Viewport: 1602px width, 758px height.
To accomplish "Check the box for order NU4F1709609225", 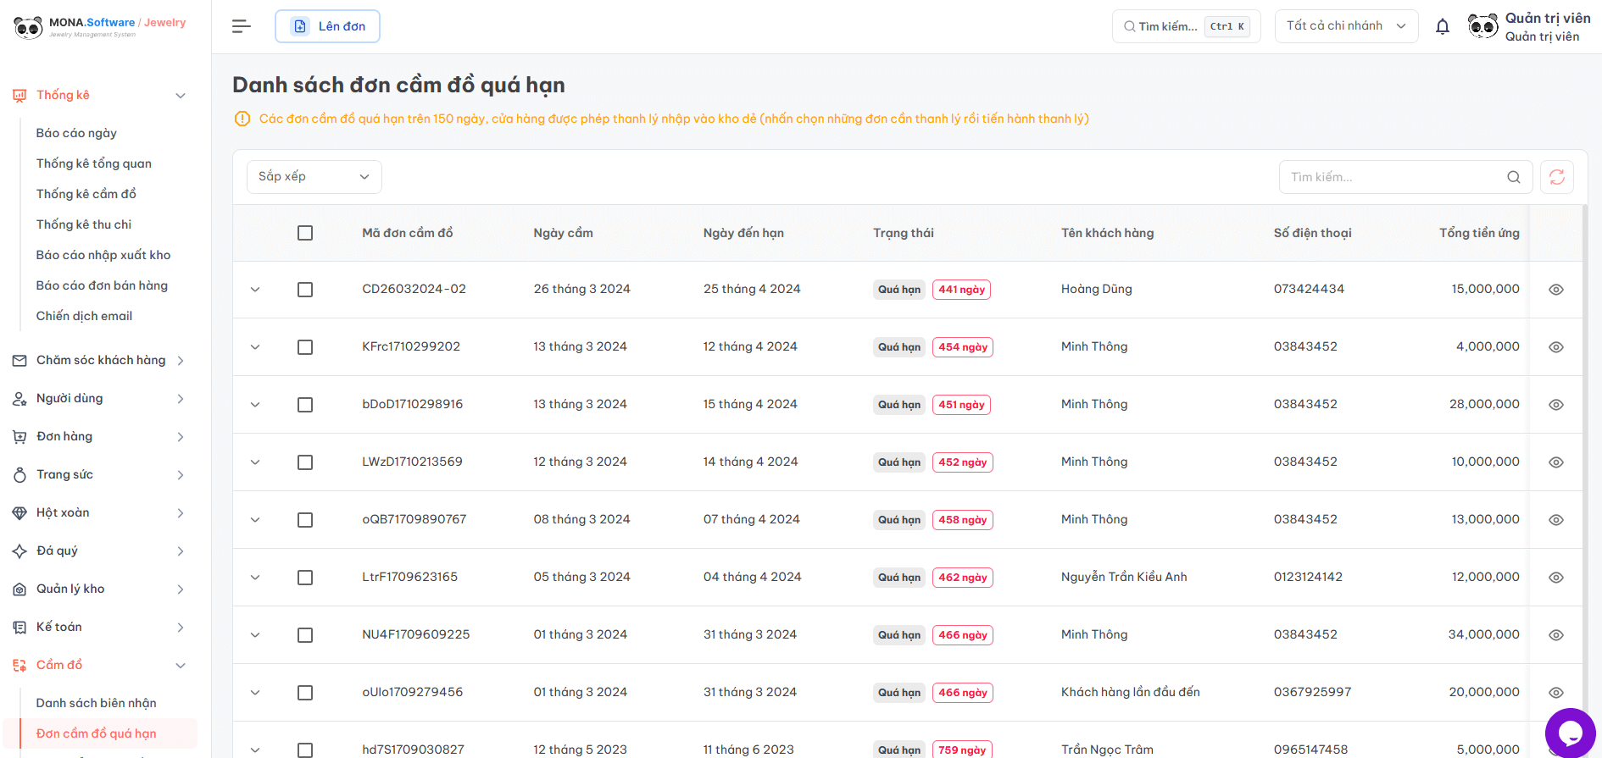I will pyautogui.click(x=305, y=635).
